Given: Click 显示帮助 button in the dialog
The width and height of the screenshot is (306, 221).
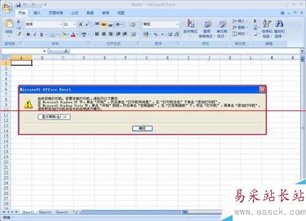Looking at the screenshot, I should pyautogui.click(x=54, y=117).
